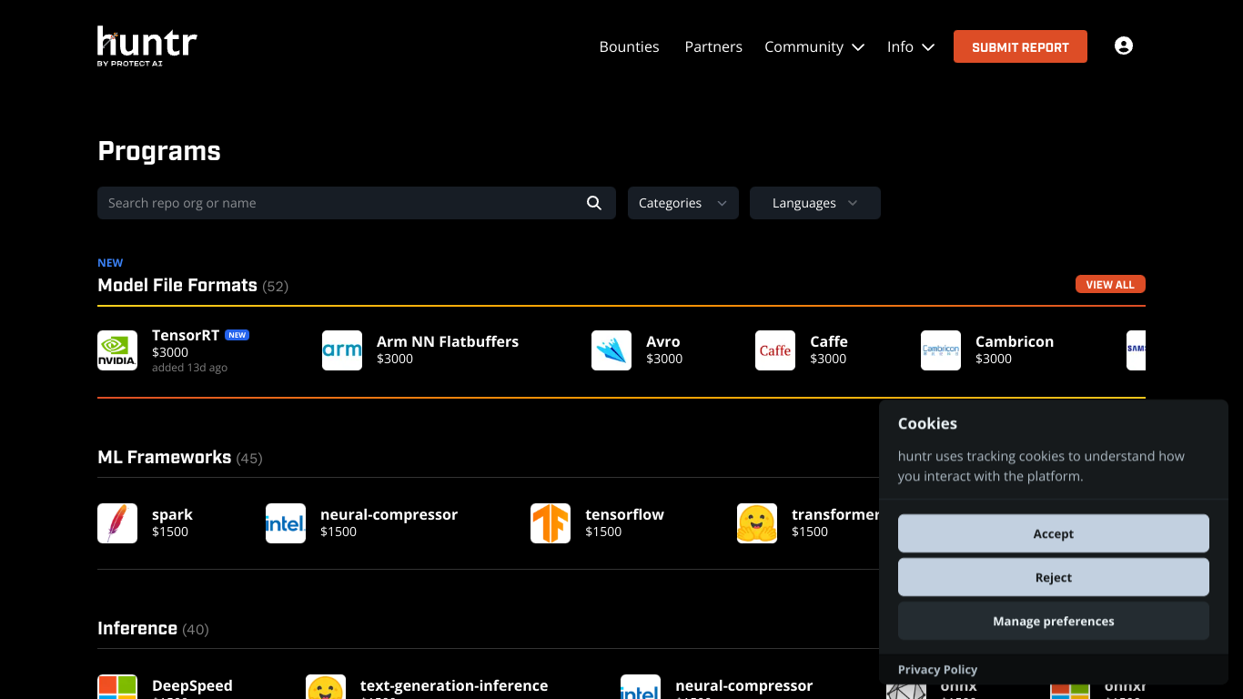Click the Caffe program logo

(775, 350)
